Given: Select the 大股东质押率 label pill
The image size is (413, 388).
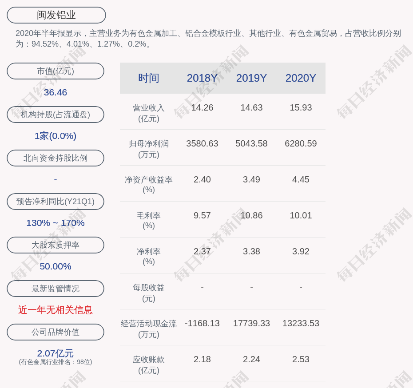Looking at the screenshot, I should [x=56, y=245].
